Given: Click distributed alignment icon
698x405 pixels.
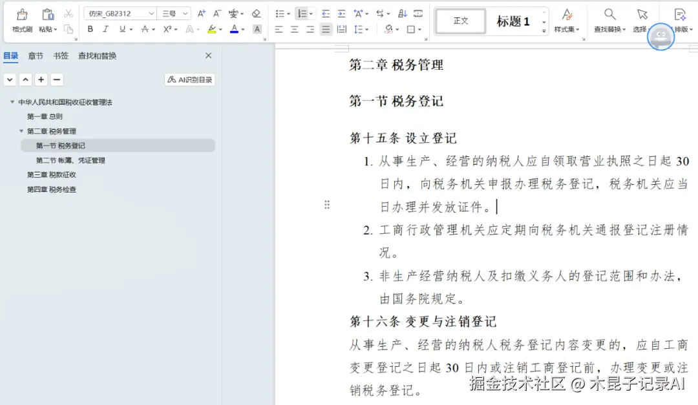Looking at the screenshot, I should tap(341, 29).
